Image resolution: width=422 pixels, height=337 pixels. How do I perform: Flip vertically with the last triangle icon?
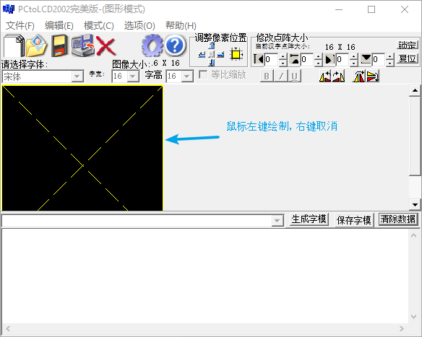373,76
